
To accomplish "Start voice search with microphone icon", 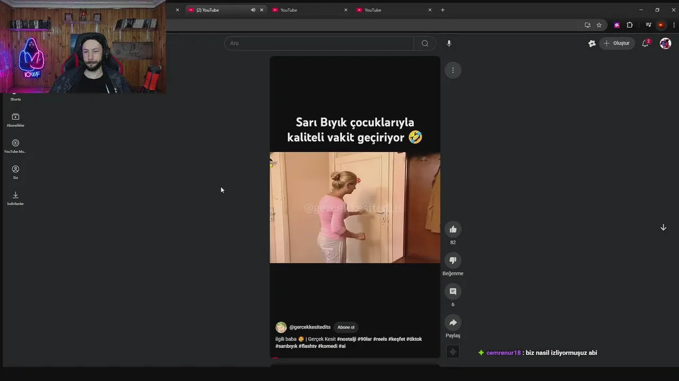I will [449, 43].
